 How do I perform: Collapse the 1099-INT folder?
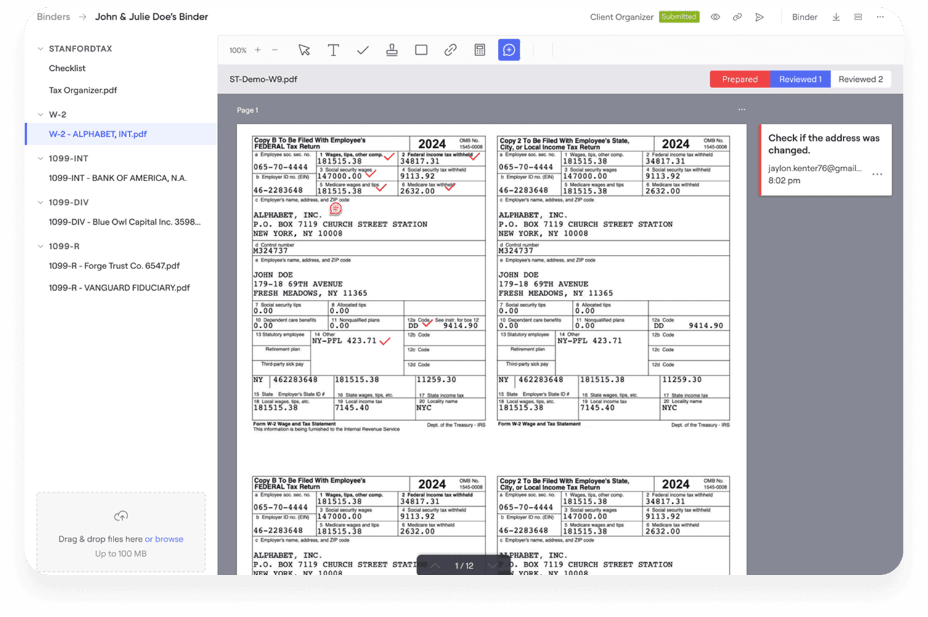point(41,158)
